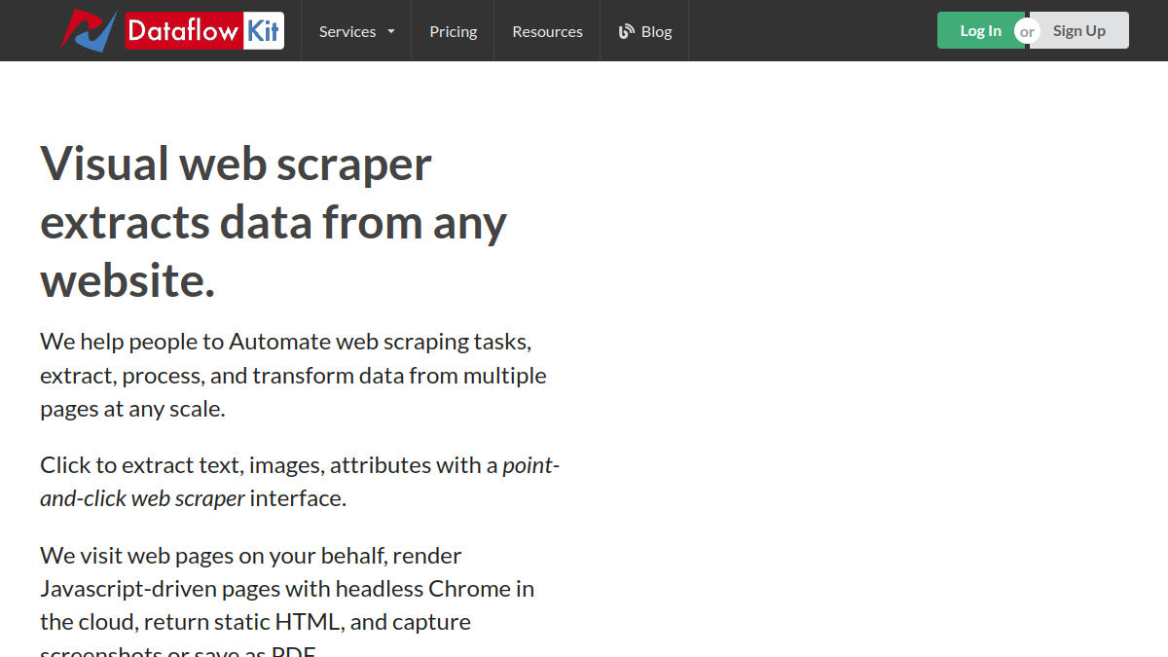
Task: Open the Services menu
Action: (356, 31)
